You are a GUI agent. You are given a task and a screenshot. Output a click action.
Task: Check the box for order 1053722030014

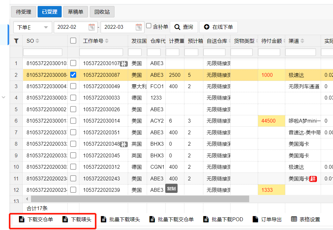tap(73, 120)
